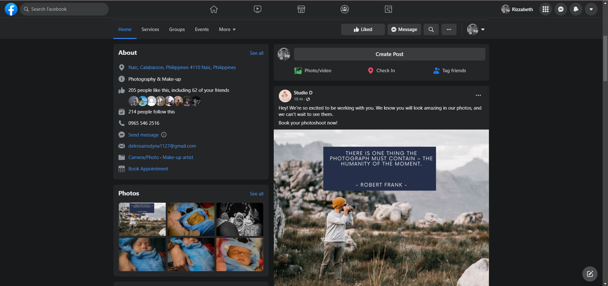Open the delrosariodyna1127@gmail.com email link
The image size is (608, 286).
pyautogui.click(x=162, y=146)
